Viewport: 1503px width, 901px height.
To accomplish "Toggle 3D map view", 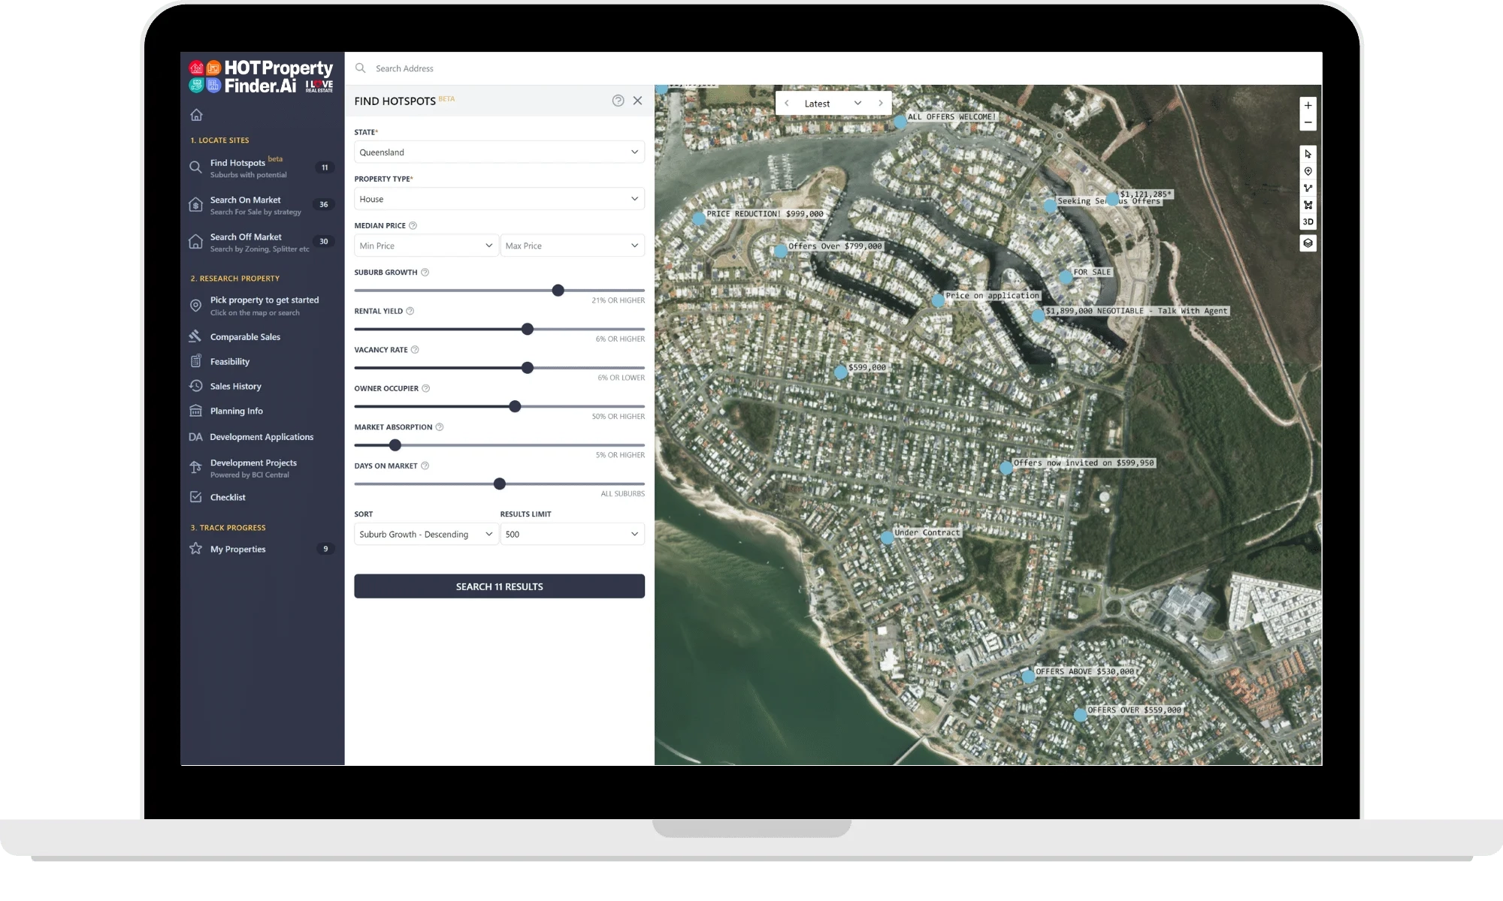I will 1308,222.
